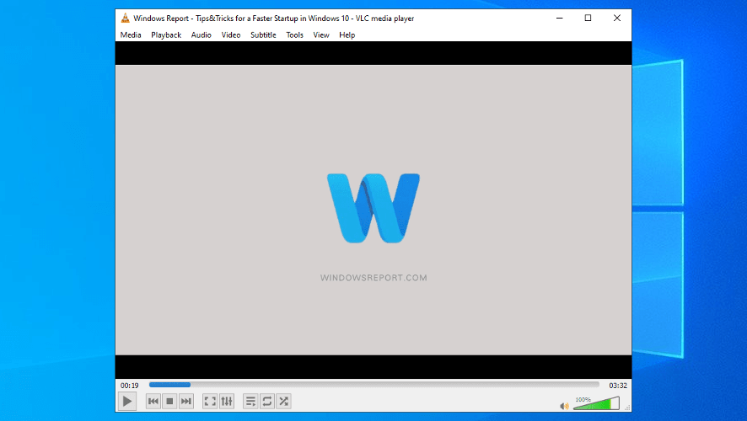Click the Play button
The image size is (747, 421).
tap(127, 401)
